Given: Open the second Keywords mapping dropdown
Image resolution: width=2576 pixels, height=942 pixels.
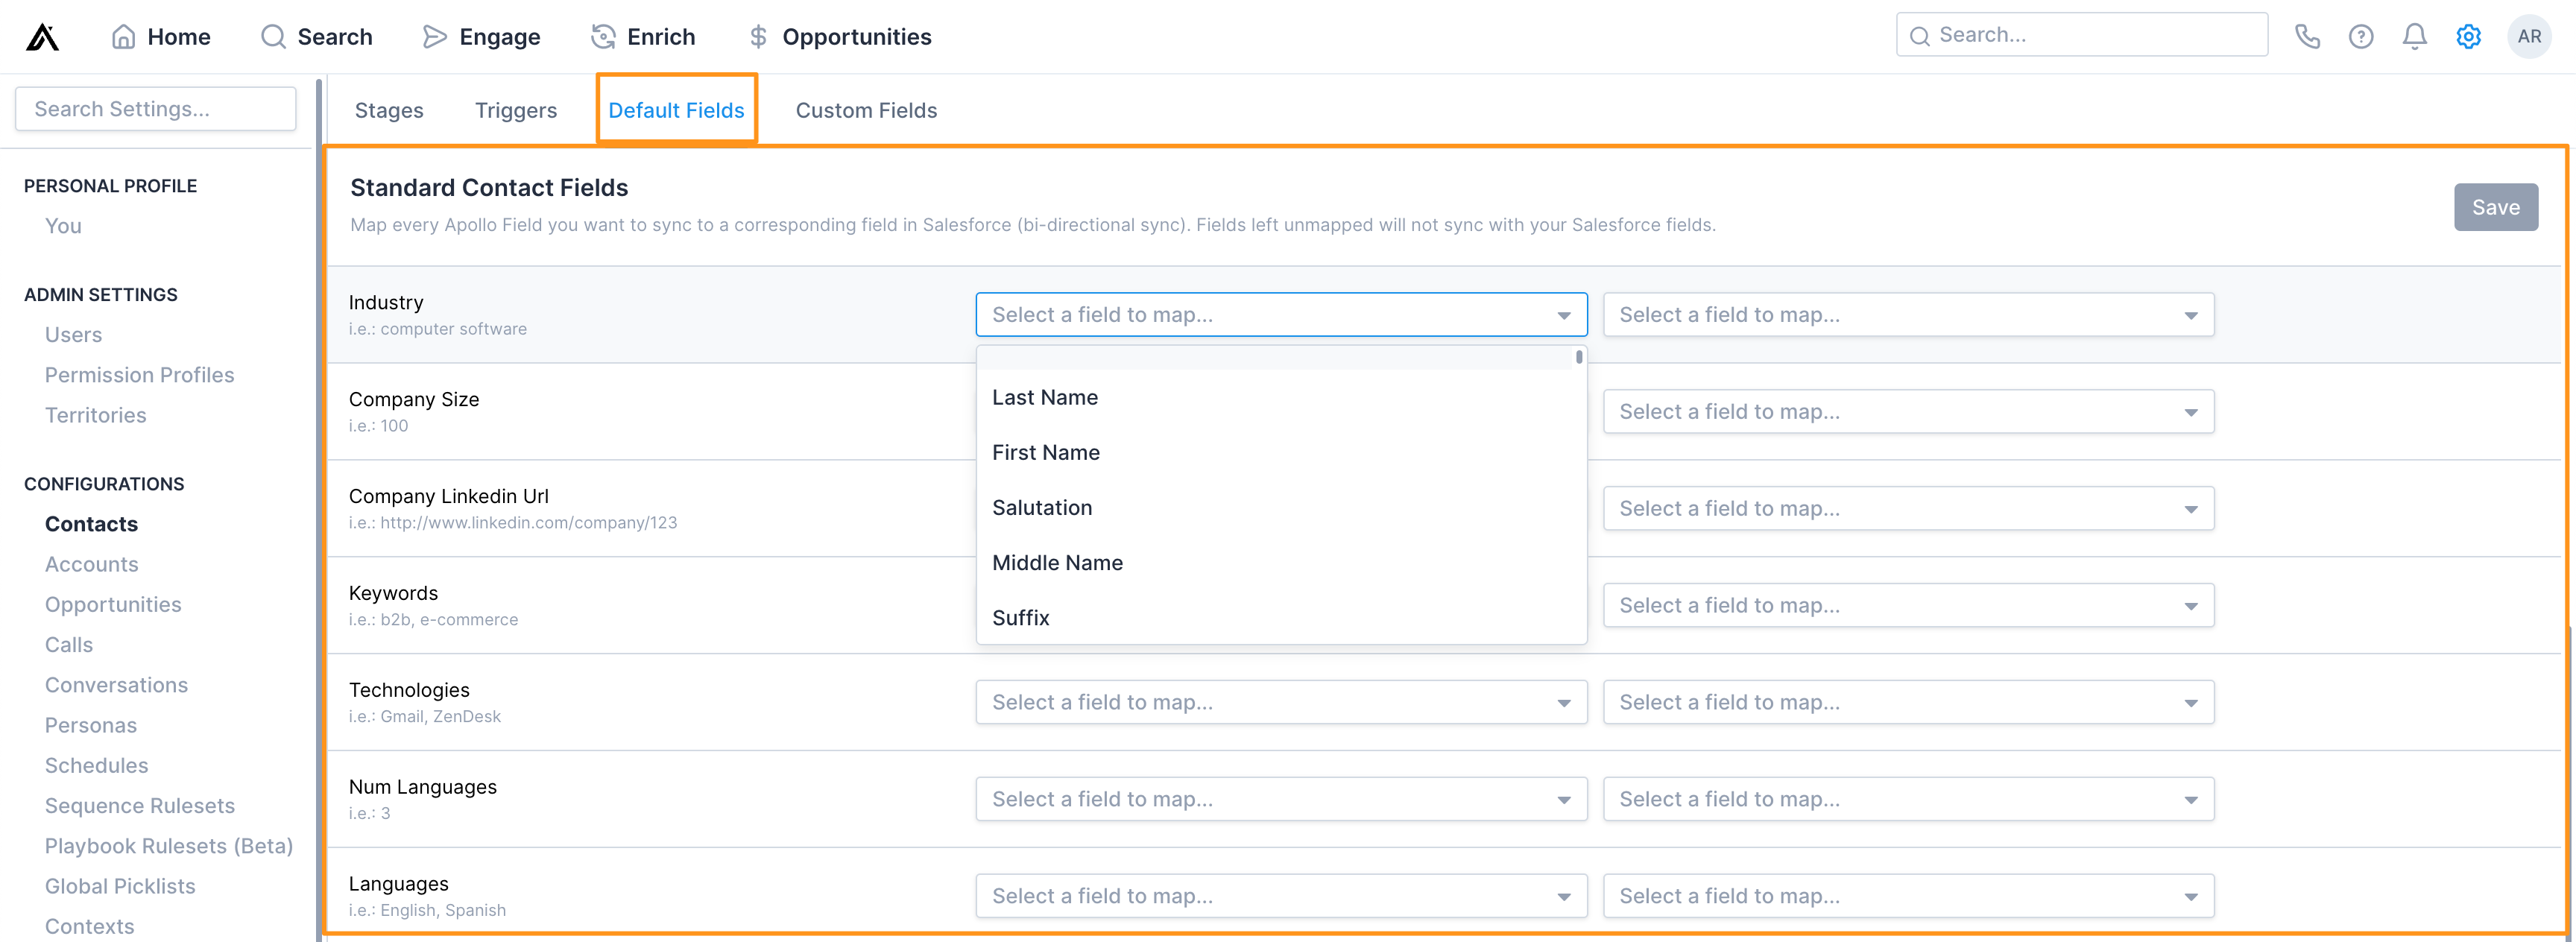Looking at the screenshot, I should coord(1909,606).
